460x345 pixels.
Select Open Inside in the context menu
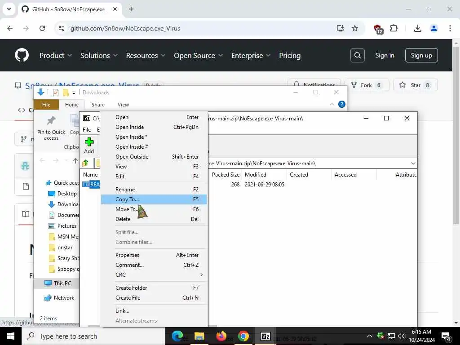click(154, 127)
